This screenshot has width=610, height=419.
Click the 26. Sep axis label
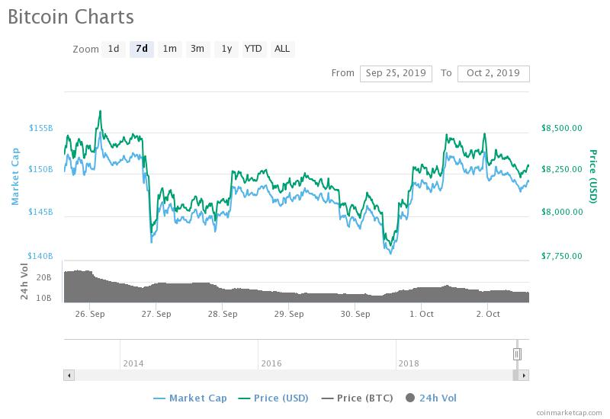click(x=90, y=314)
